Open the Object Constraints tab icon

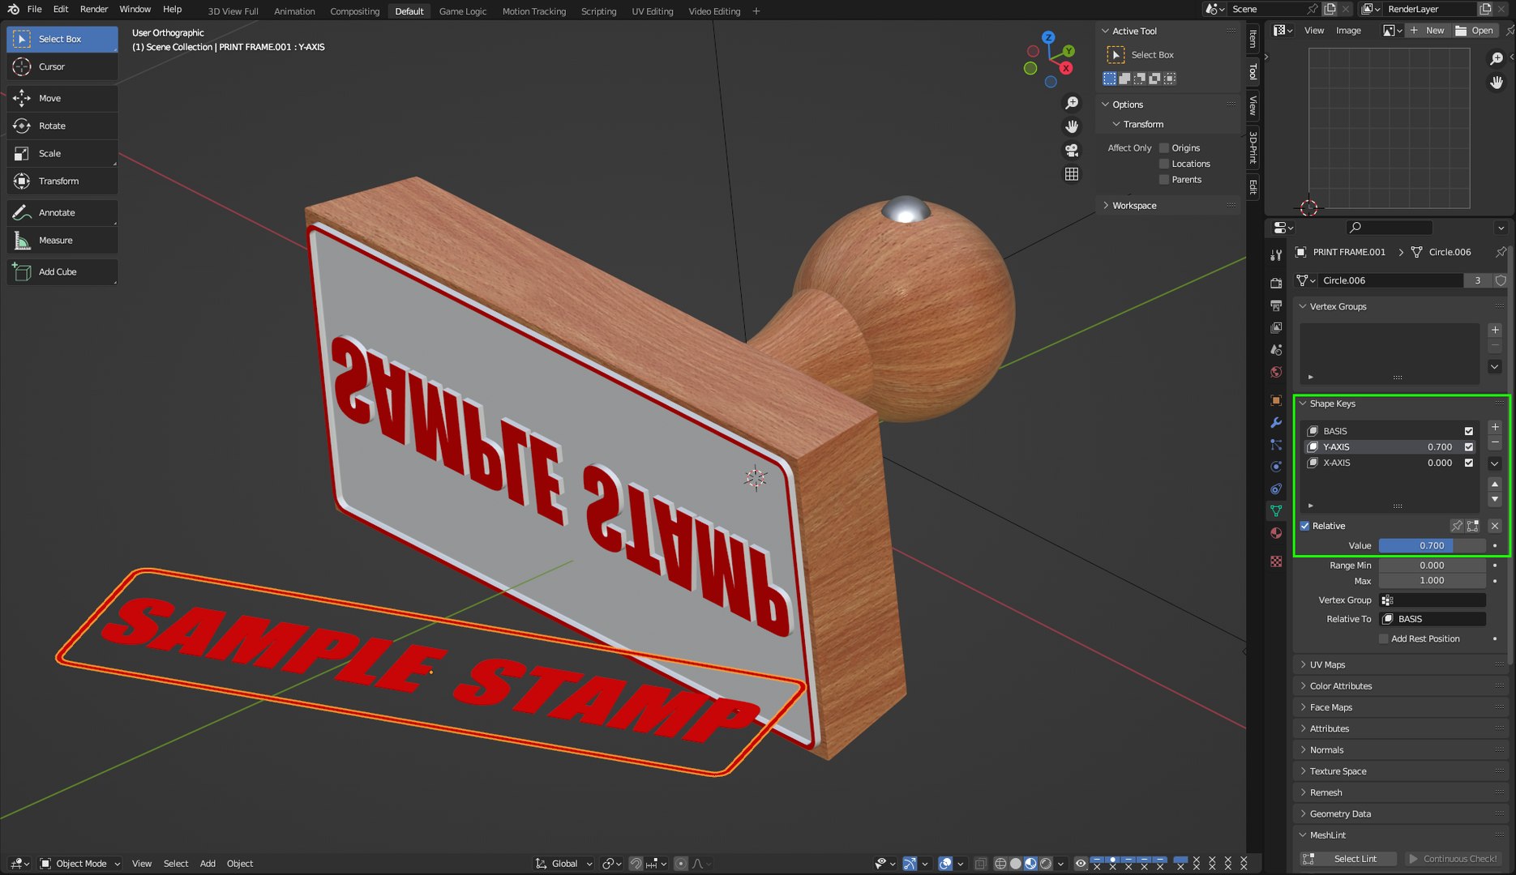pos(1276,489)
